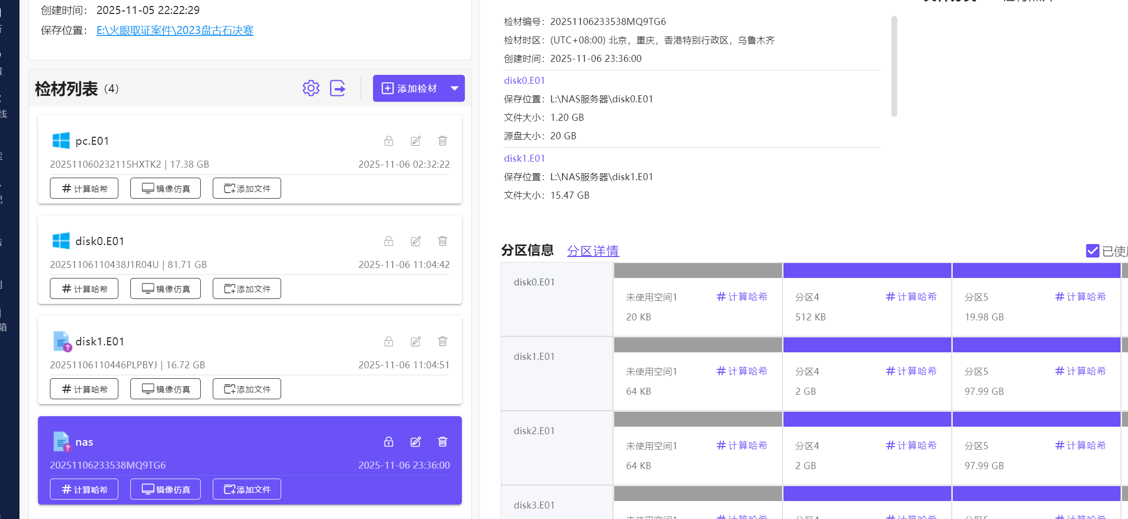1128x519 pixels.
Task: Click the export evidence list icon
Action: [338, 88]
